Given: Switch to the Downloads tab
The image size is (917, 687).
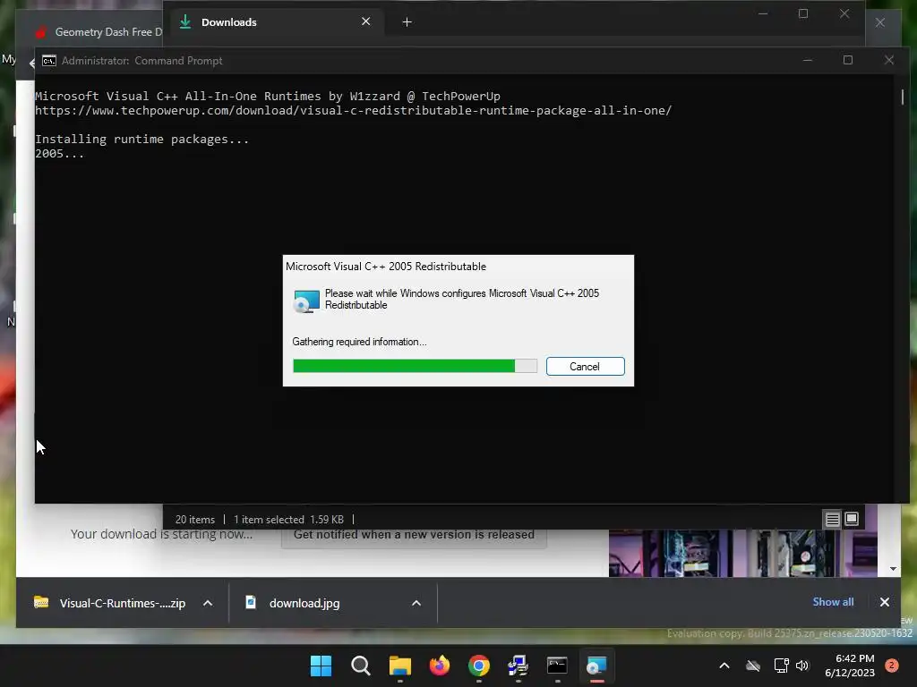Looking at the screenshot, I should [272, 22].
